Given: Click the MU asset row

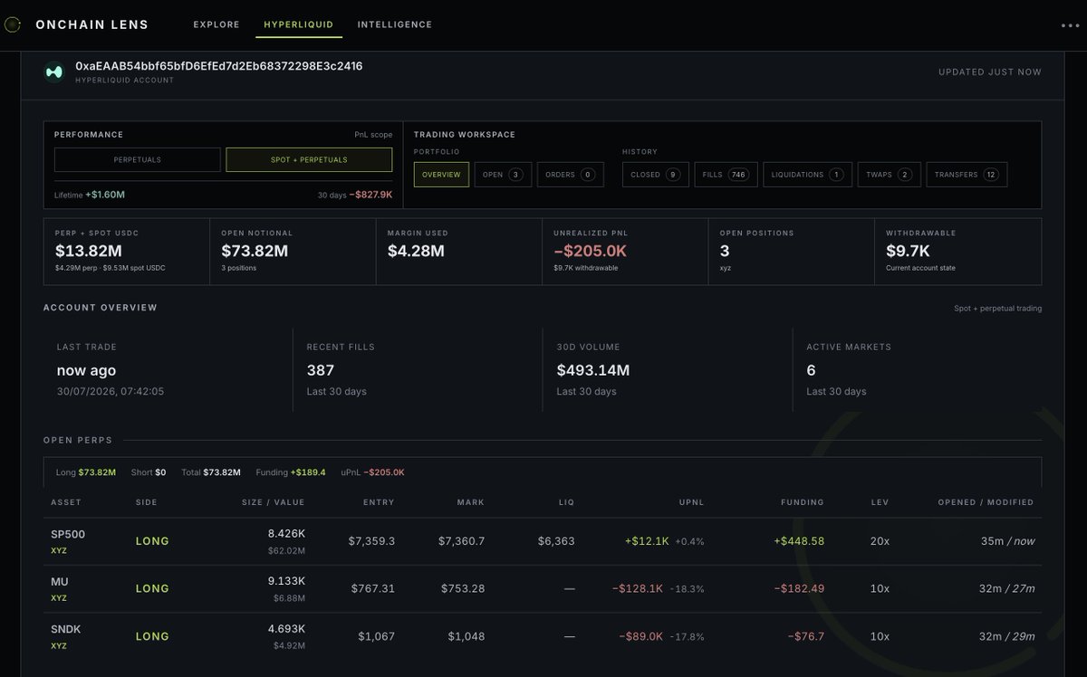Looking at the screenshot, I should (x=543, y=588).
